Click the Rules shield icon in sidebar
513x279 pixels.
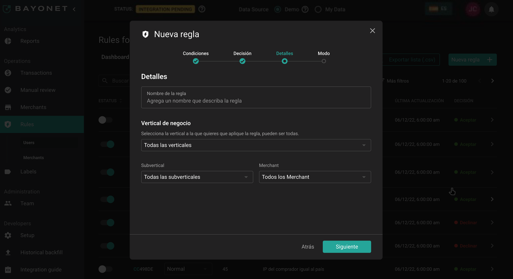point(8,124)
